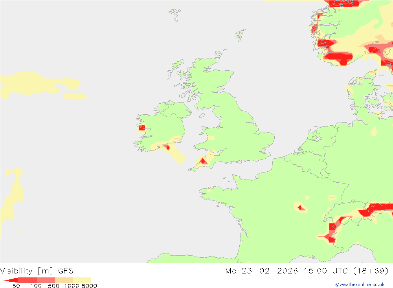Click the legend label 100

tap(36, 286)
